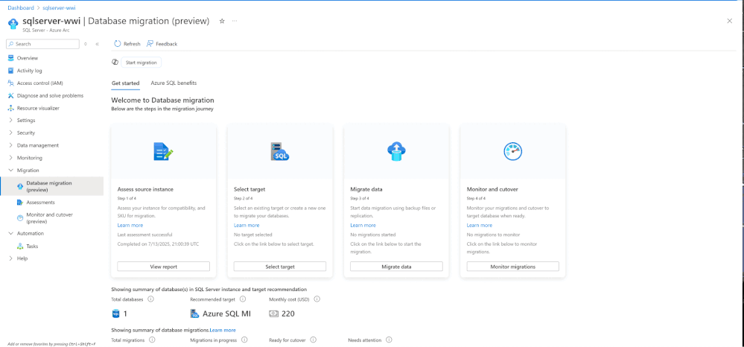Click the Overview icon in sidebar
The width and height of the screenshot is (744, 347).
pyautogui.click(x=11, y=58)
